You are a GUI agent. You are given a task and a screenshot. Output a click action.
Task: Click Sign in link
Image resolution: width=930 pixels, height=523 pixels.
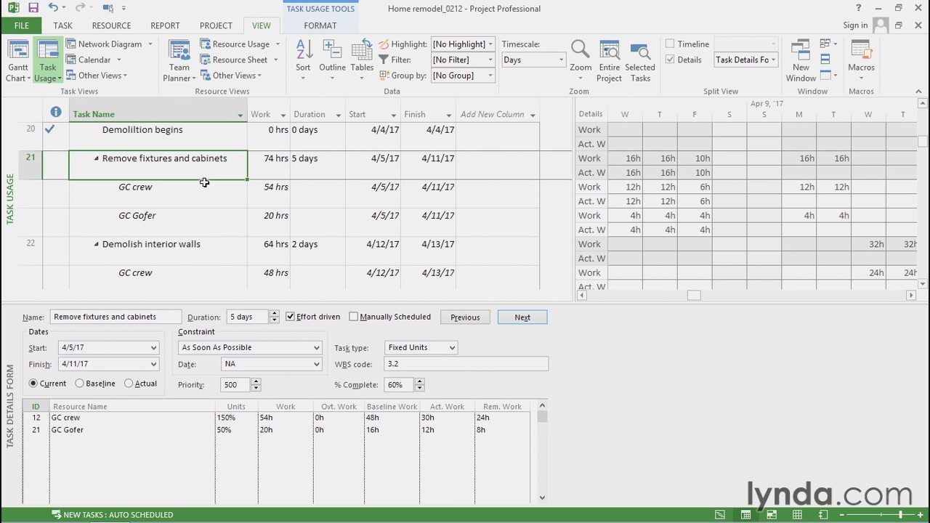855,25
